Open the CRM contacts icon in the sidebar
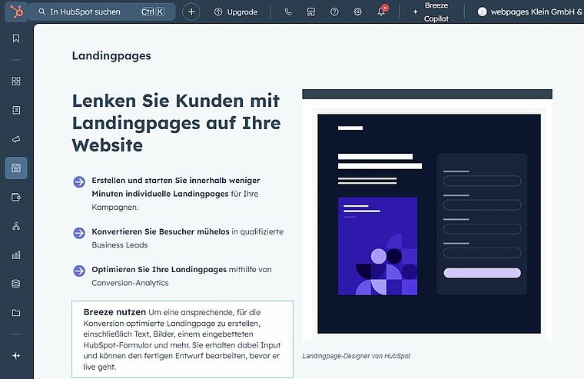The height and width of the screenshot is (379, 584). coord(16,110)
